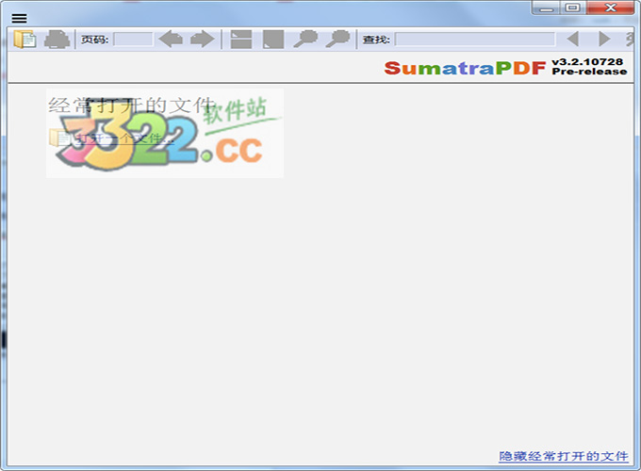Go to next page arrow
The image size is (641, 471).
(203, 40)
